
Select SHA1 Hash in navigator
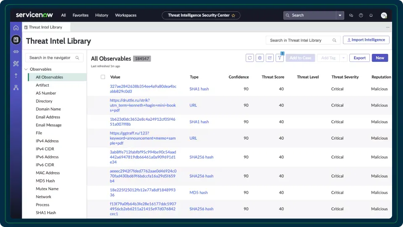click(x=46, y=213)
